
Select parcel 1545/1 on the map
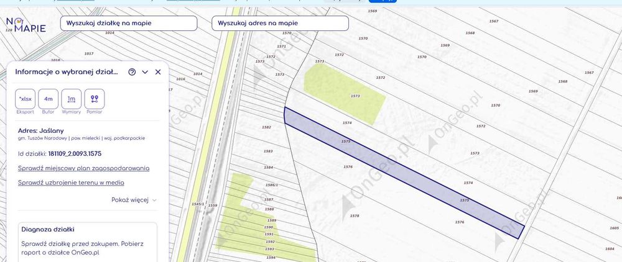click(198, 204)
